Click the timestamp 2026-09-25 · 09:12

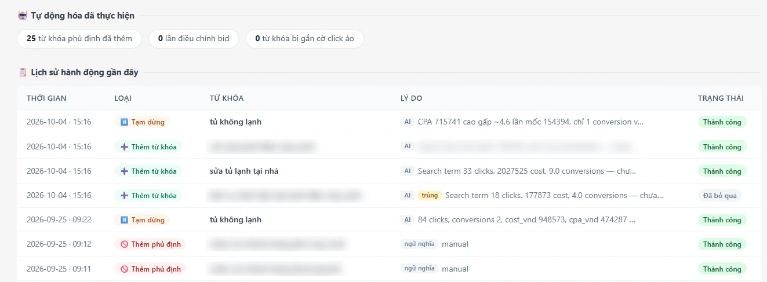point(59,244)
